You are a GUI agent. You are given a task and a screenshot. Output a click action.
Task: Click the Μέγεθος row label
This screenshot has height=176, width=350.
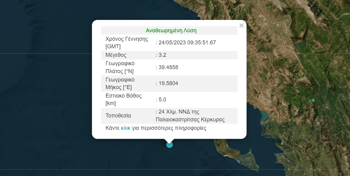tap(116, 55)
